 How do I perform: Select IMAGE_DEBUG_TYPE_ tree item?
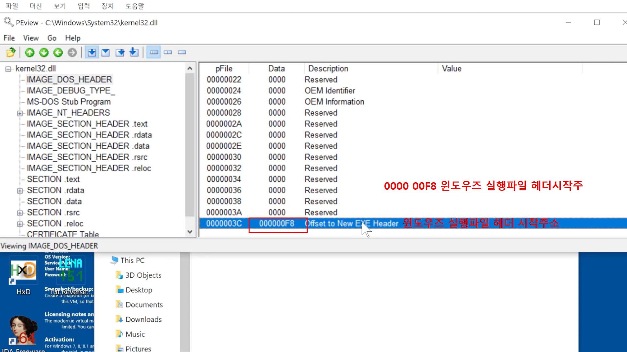(71, 91)
